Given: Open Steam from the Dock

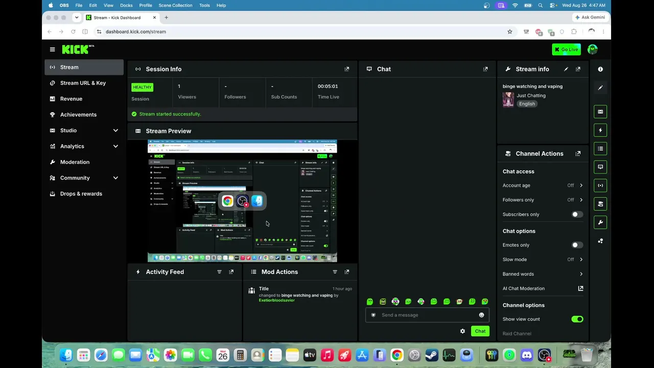Looking at the screenshot, I should point(432,355).
